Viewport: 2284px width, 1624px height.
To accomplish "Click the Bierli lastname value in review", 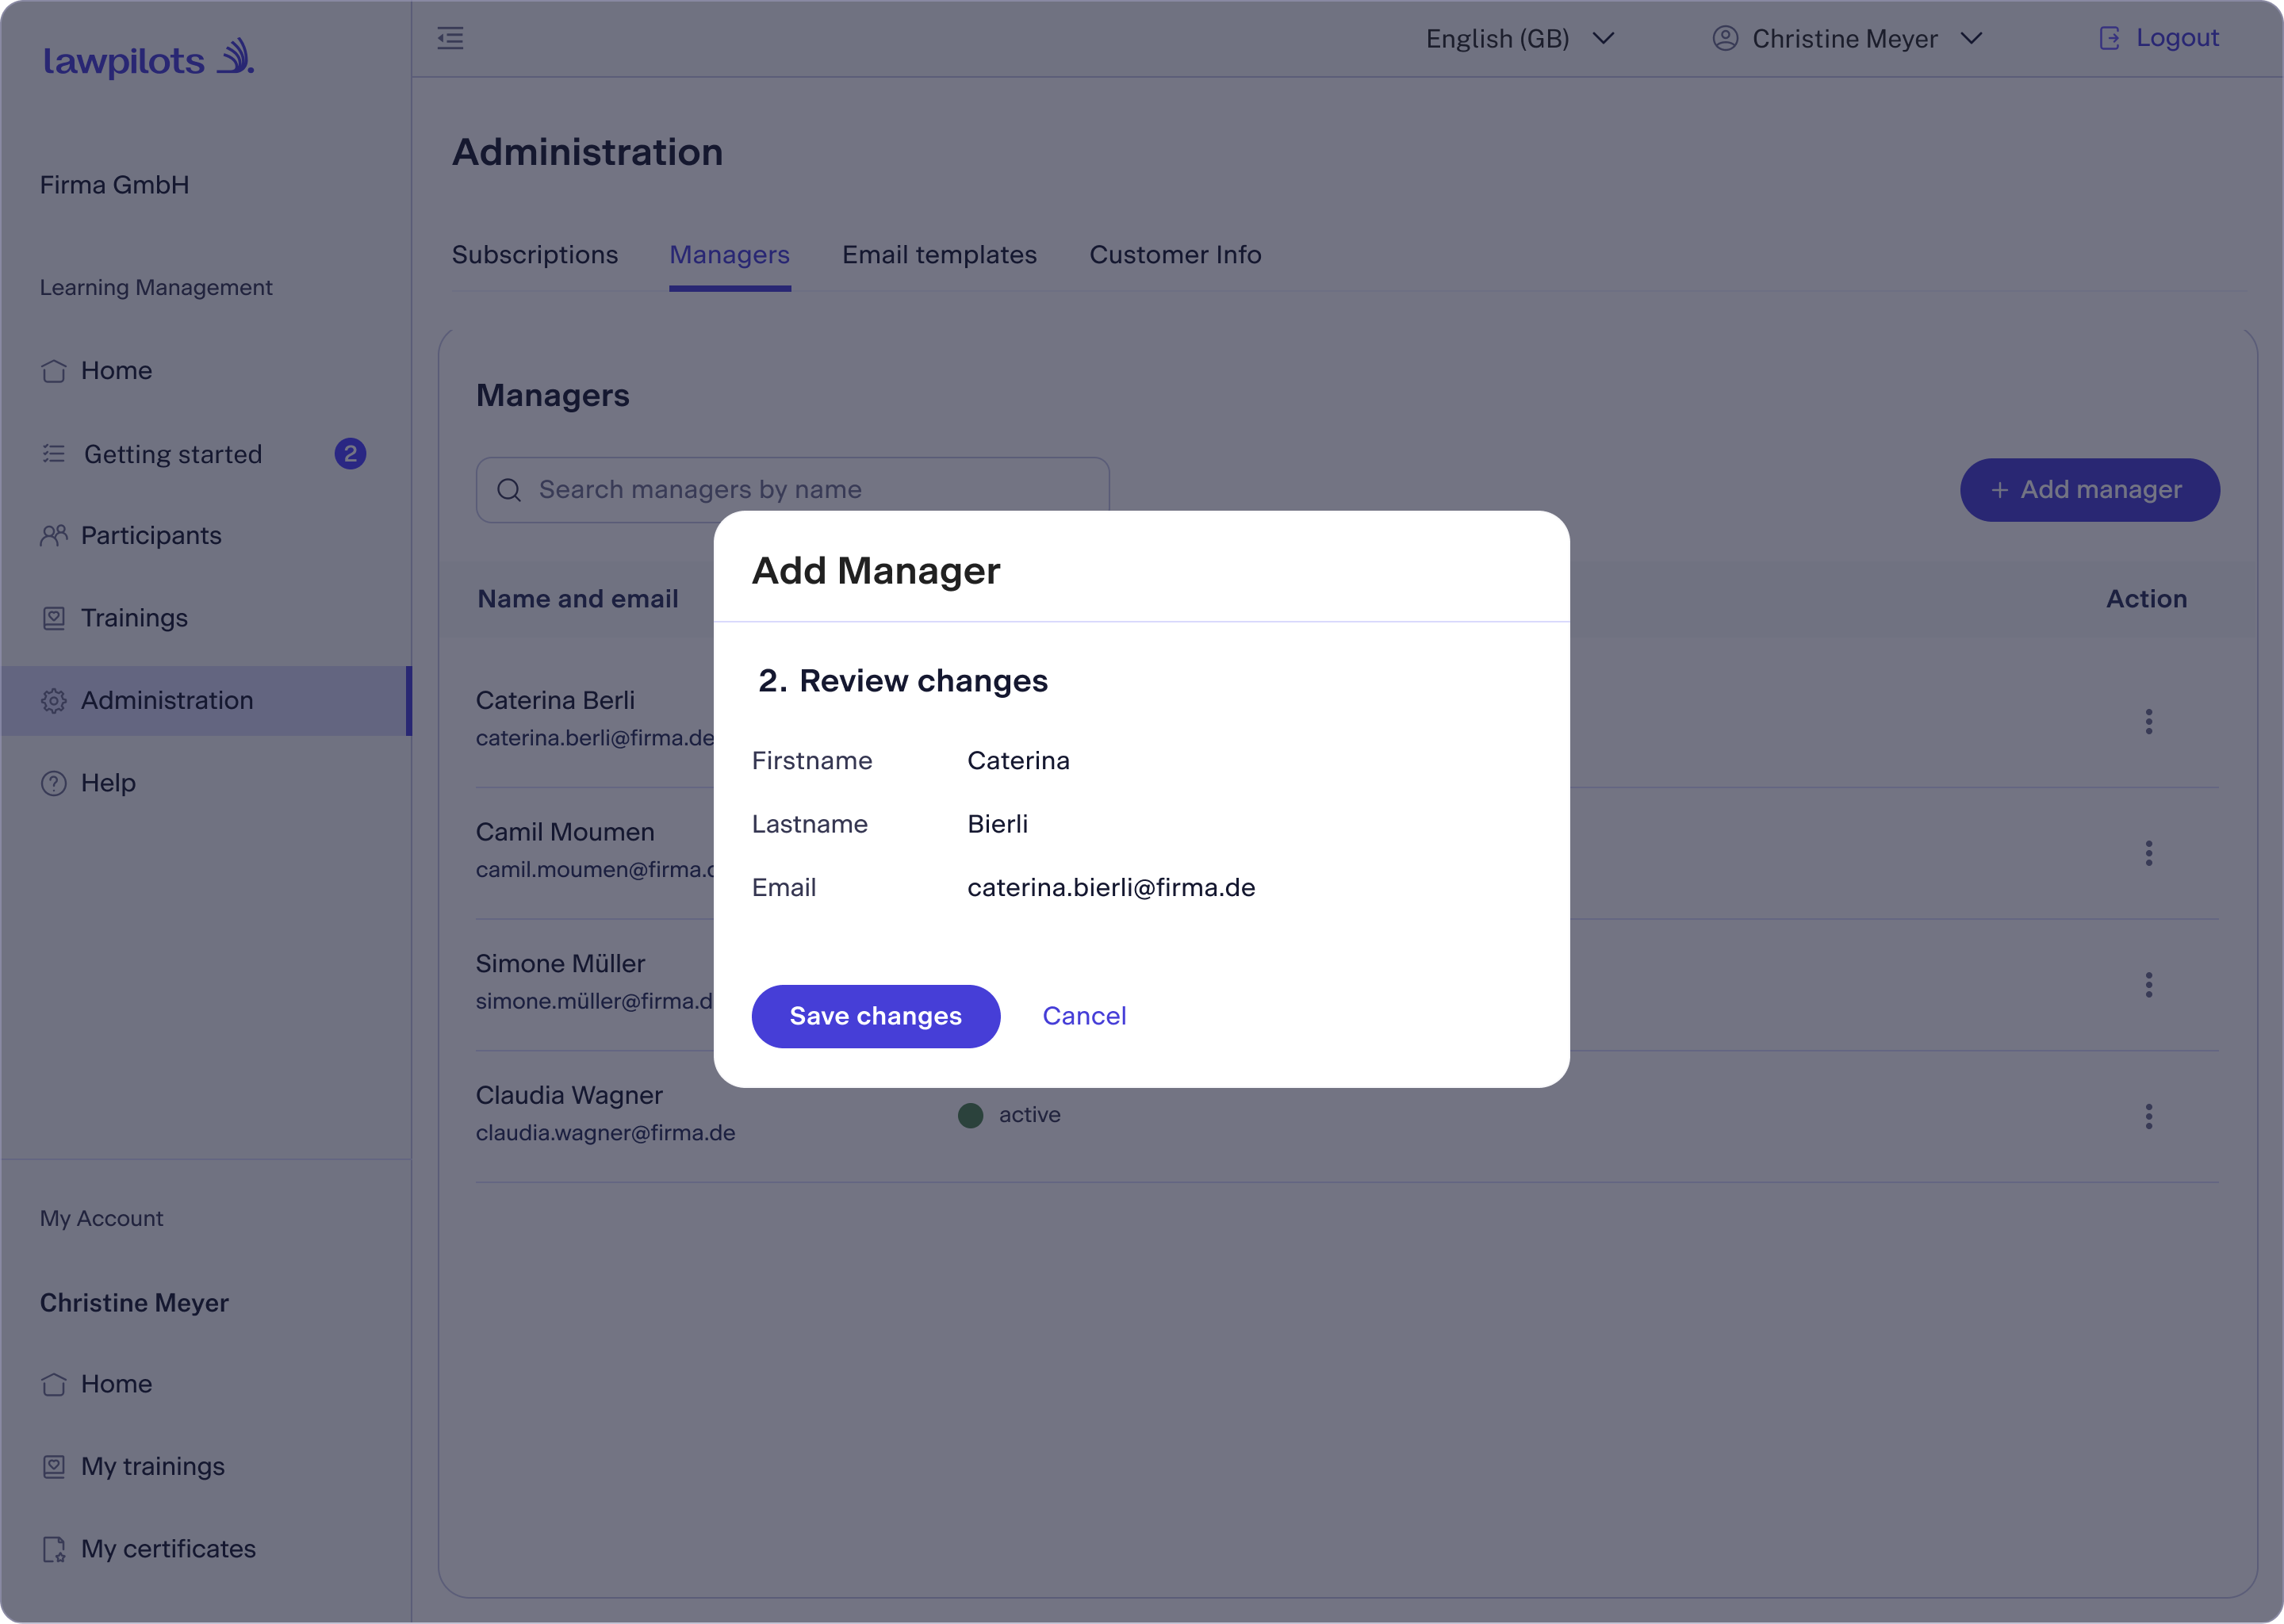I will 997,824.
